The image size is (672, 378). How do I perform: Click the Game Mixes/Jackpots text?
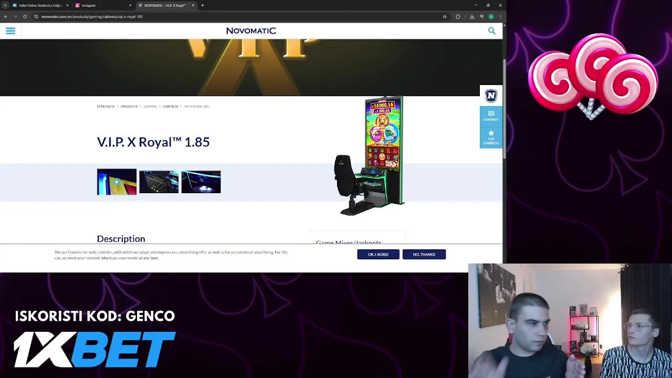349,243
